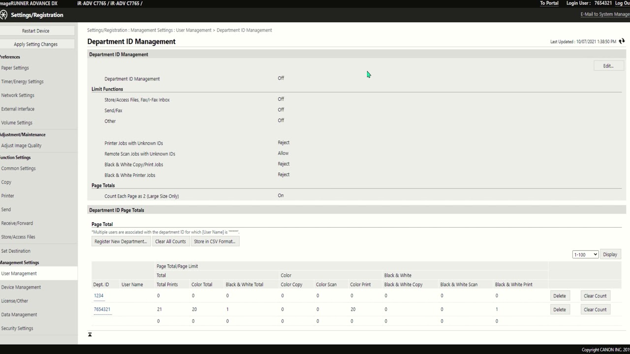The width and height of the screenshot is (630, 354).
Task: Click the Restart Device button
Action: tap(36, 30)
